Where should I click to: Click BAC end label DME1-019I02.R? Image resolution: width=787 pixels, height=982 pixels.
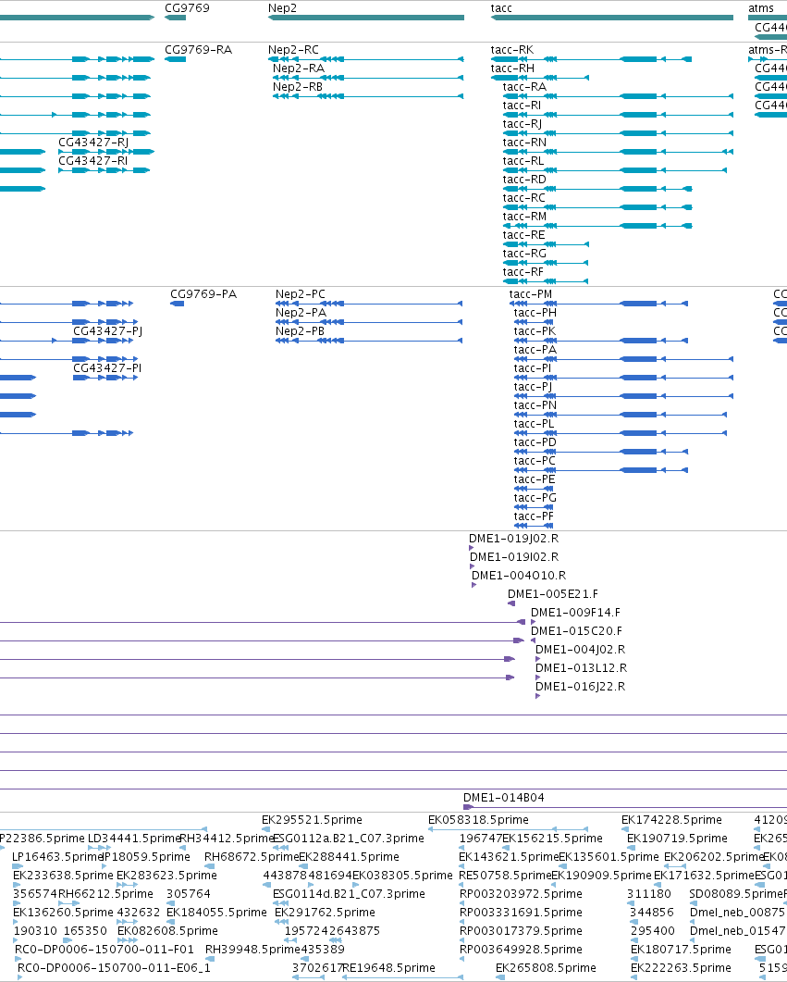[x=514, y=557]
